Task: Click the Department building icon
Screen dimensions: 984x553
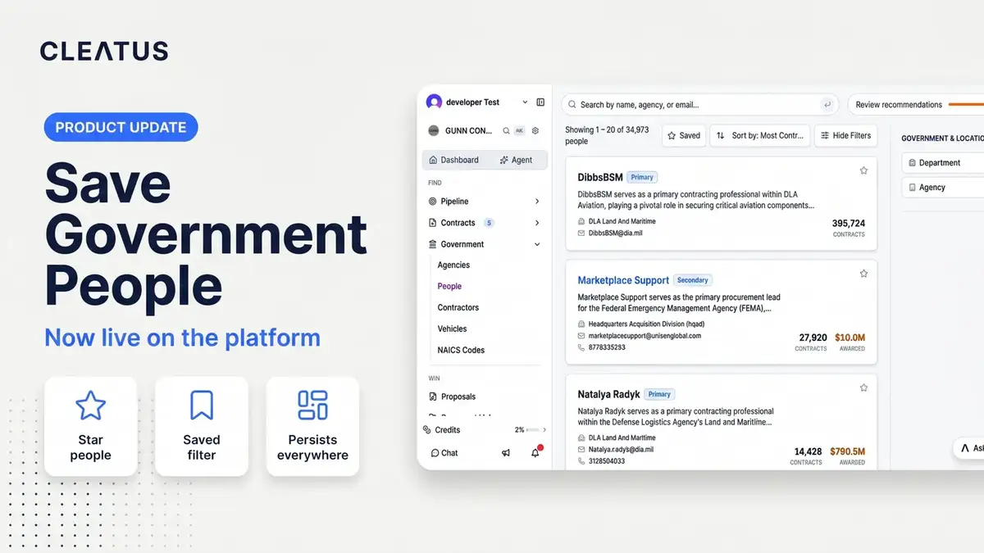Action: point(912,163)
